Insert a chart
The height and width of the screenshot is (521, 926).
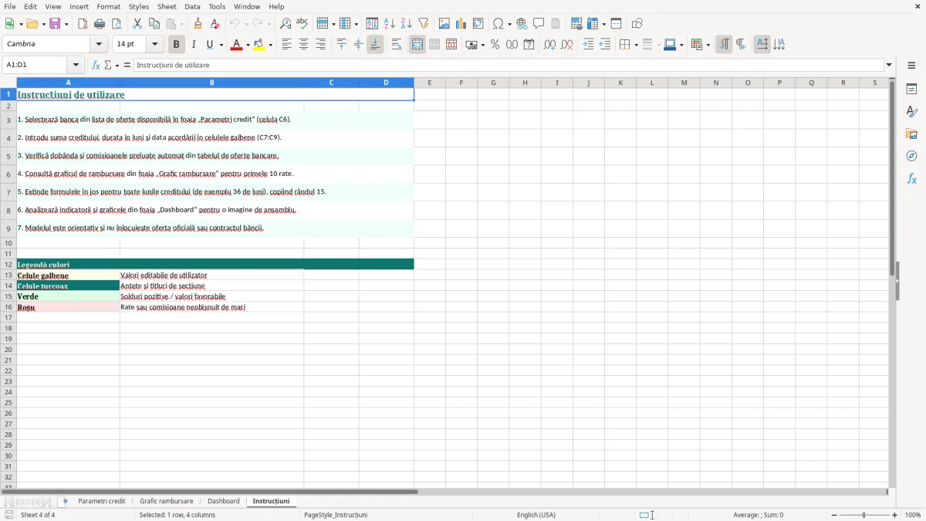pos(461,24)
